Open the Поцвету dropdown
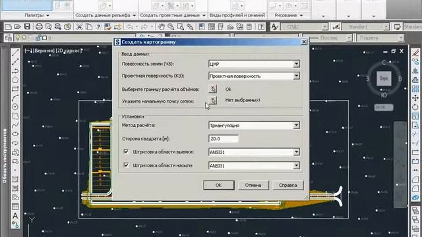The width and height of the screenshot is (422, 237). (x=401, y=38)
